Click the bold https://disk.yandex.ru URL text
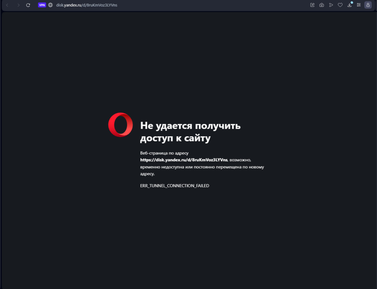Image resolution: width=377 pixels, height=289 pixels. click(184, 160)
